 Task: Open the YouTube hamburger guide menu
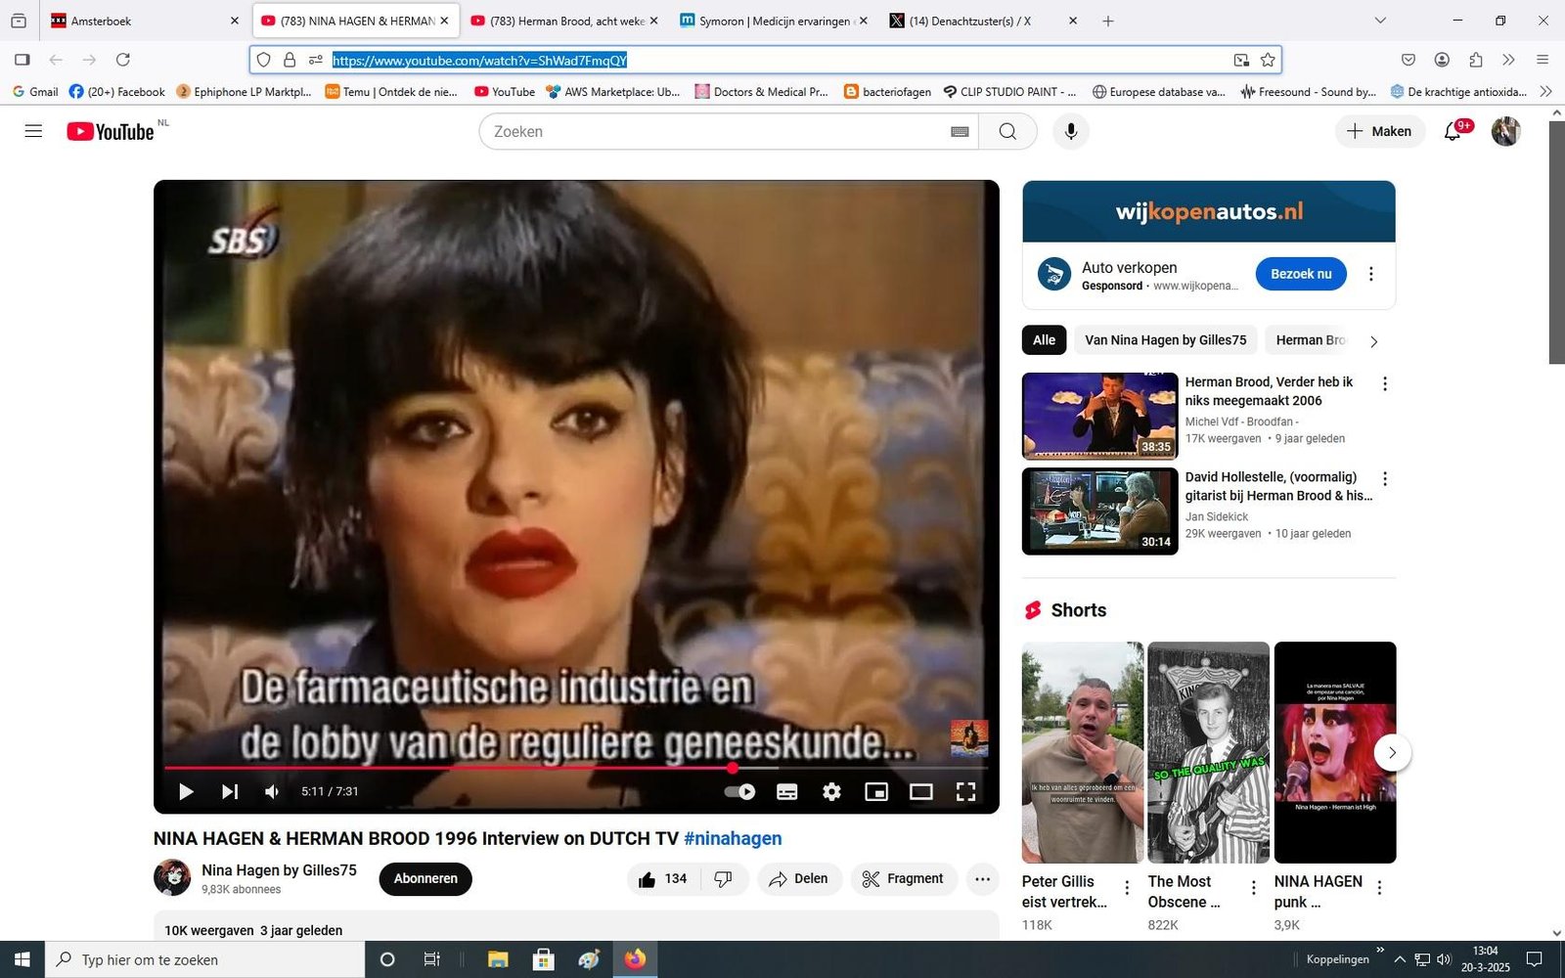(33, 131)
